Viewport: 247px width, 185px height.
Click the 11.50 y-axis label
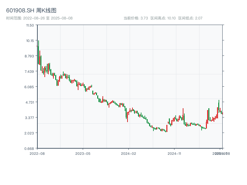point(30,25)
